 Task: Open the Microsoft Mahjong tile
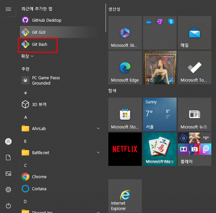pyautogui.click(x=160, y=149)
